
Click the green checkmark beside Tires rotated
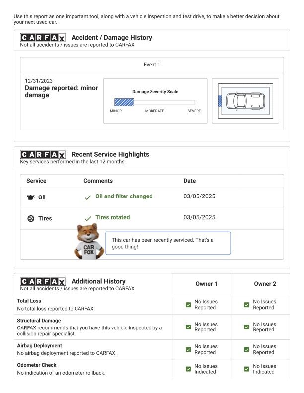click(88, 218)
